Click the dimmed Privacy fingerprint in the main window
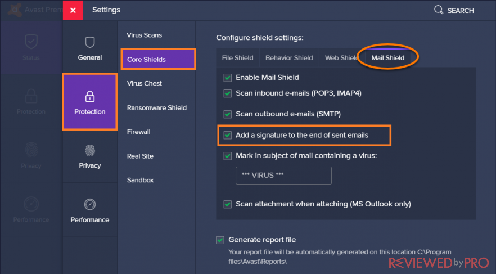This screenshot has width=496, height=274. point(31,150)
